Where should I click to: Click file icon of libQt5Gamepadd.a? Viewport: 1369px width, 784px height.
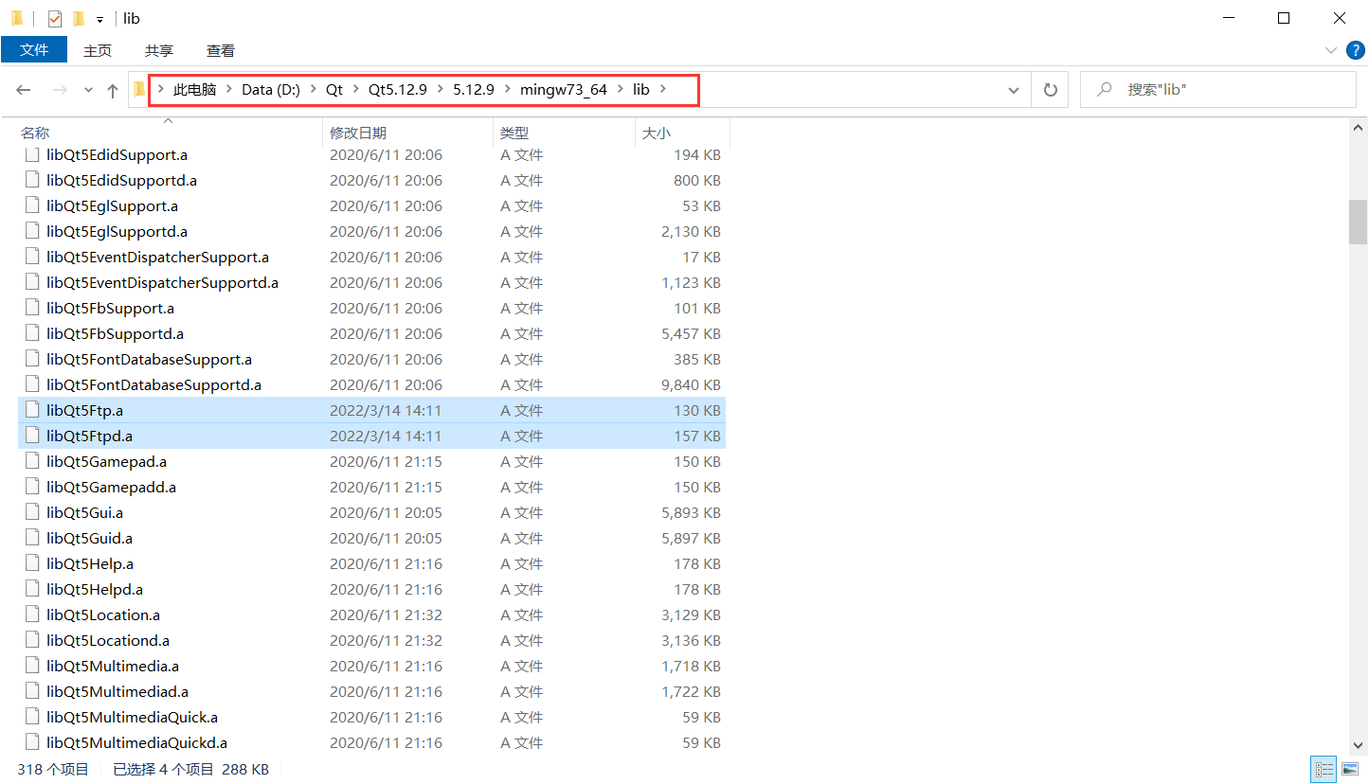point(32,487)
